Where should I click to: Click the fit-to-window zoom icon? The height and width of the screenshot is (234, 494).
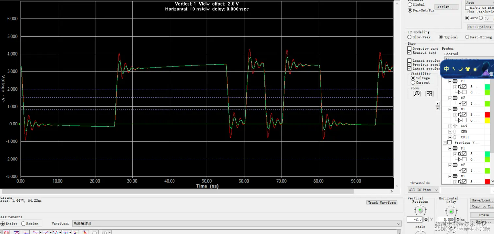point(429,94)
